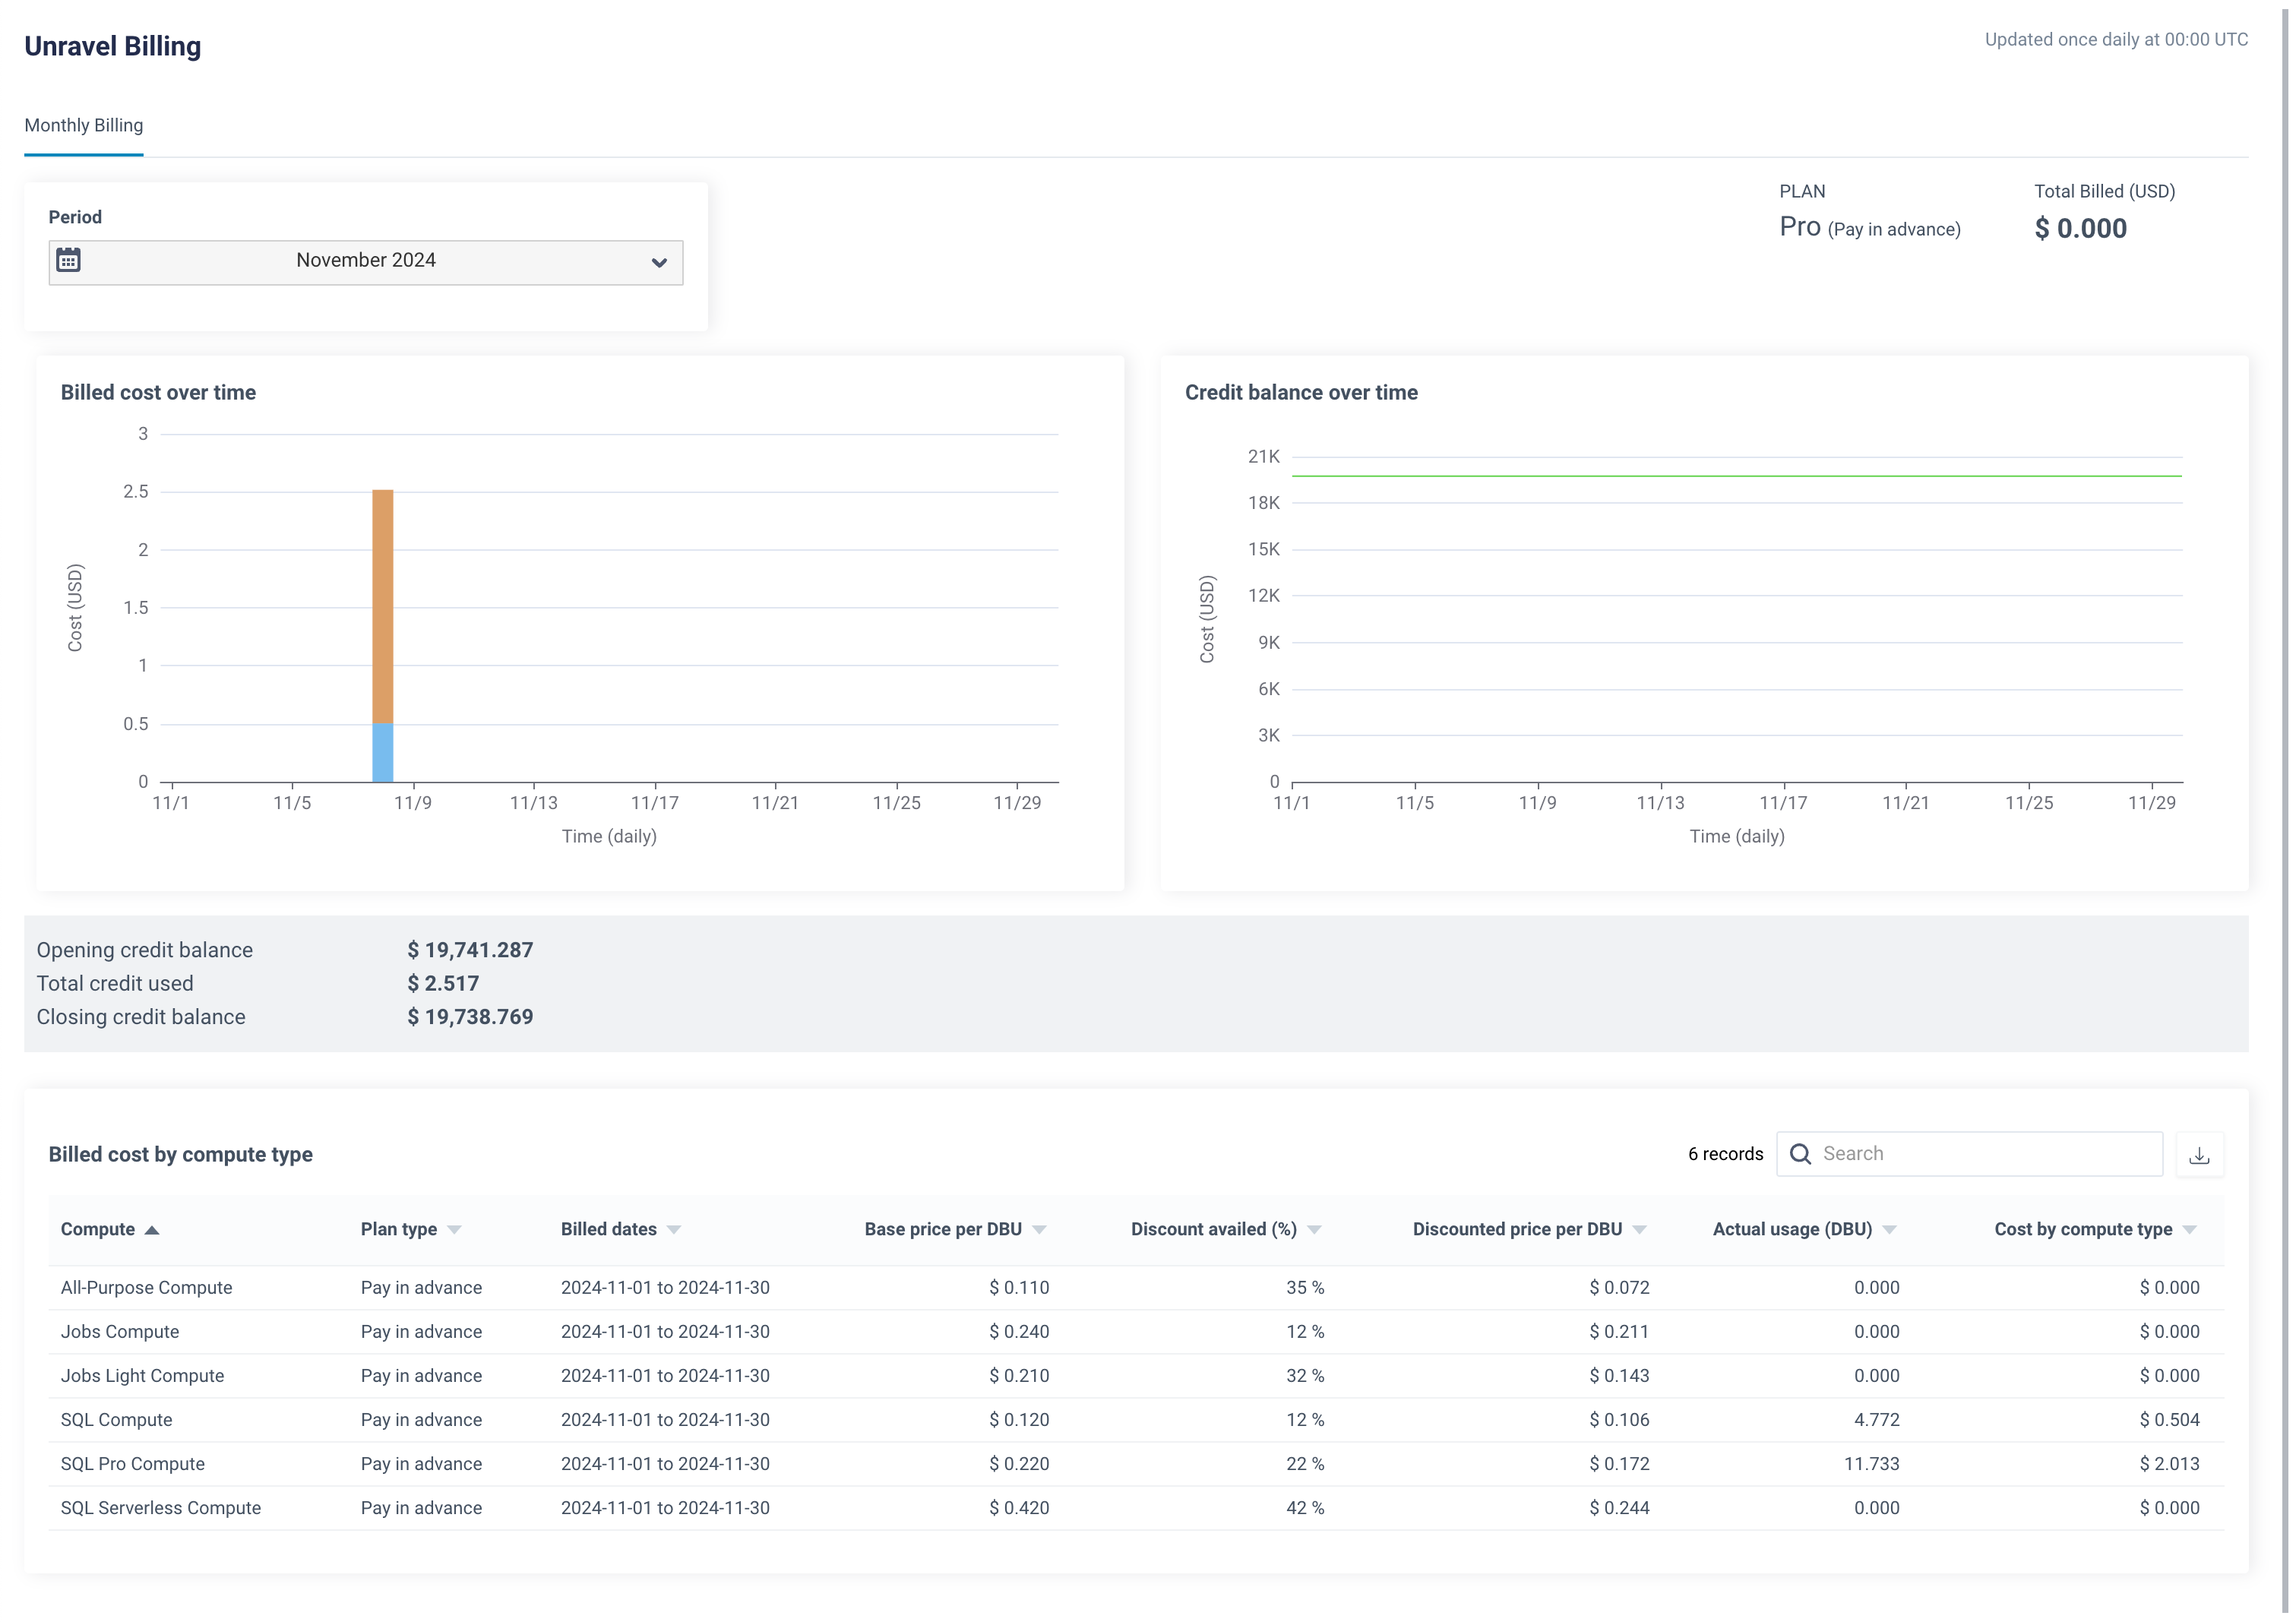Click the page vertical scrollbar
2296x1622 pixels.
tap(2286, 811)
